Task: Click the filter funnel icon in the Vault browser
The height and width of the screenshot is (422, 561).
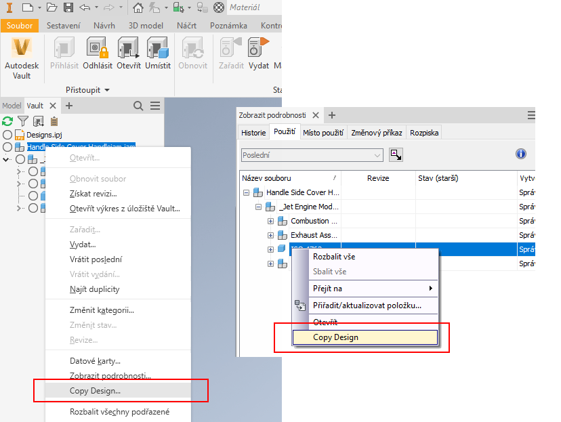Action: click(x=23, y=121)
